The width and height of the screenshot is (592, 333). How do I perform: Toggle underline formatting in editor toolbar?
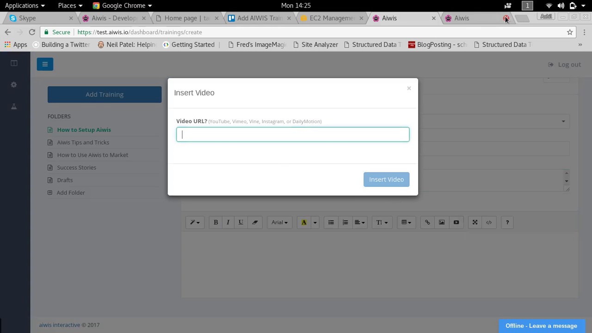coord(240,222)
